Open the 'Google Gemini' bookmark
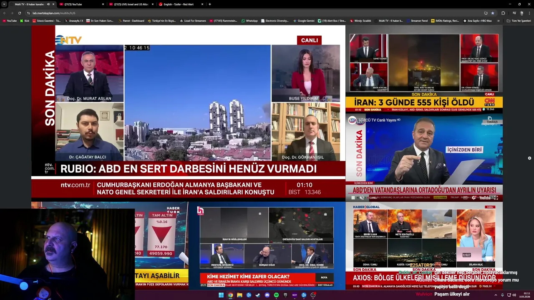Screen dimensions: 534x300 click(304, 20)
